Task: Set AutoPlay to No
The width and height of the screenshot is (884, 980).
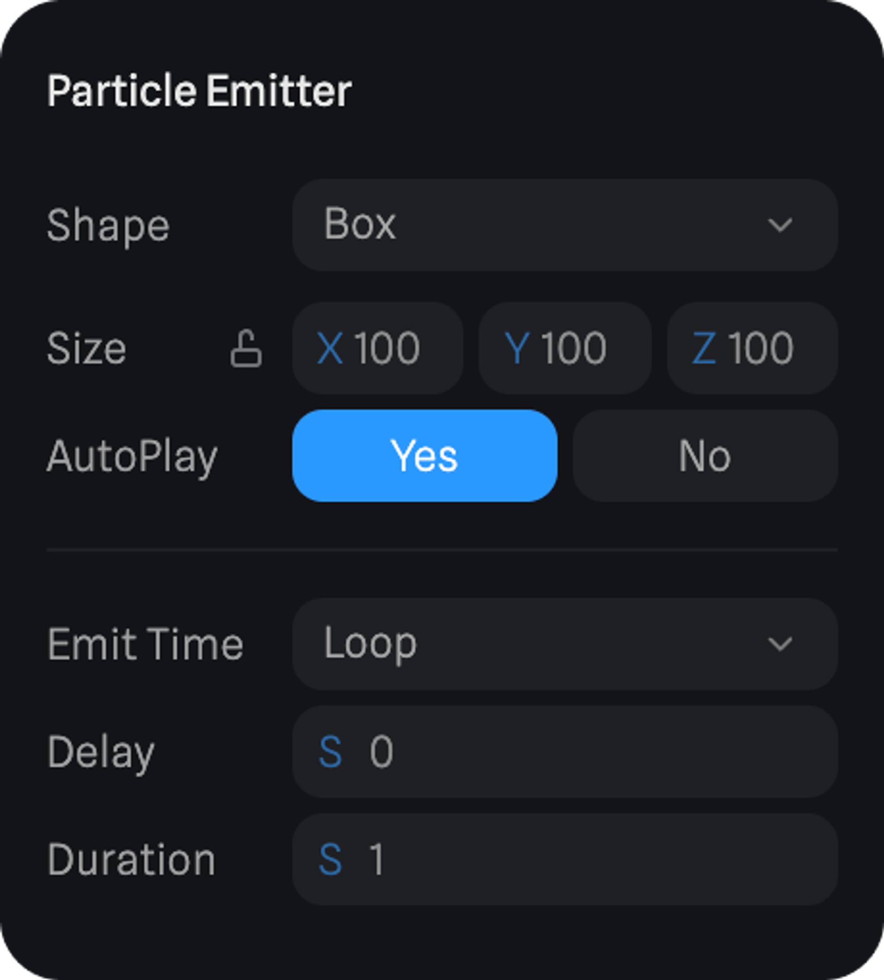Action: click(704, 455)
